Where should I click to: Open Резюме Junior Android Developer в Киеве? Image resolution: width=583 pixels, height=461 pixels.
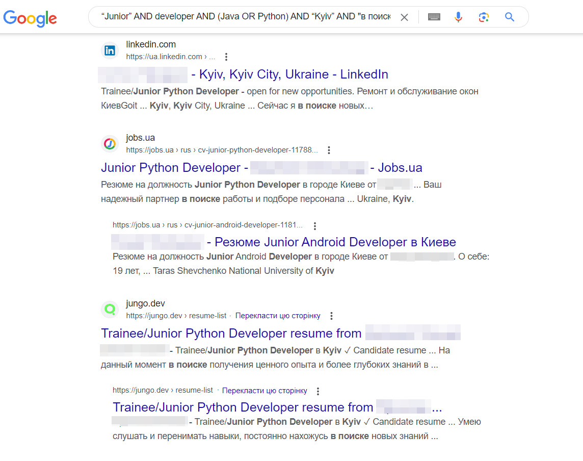coord(331,242)
